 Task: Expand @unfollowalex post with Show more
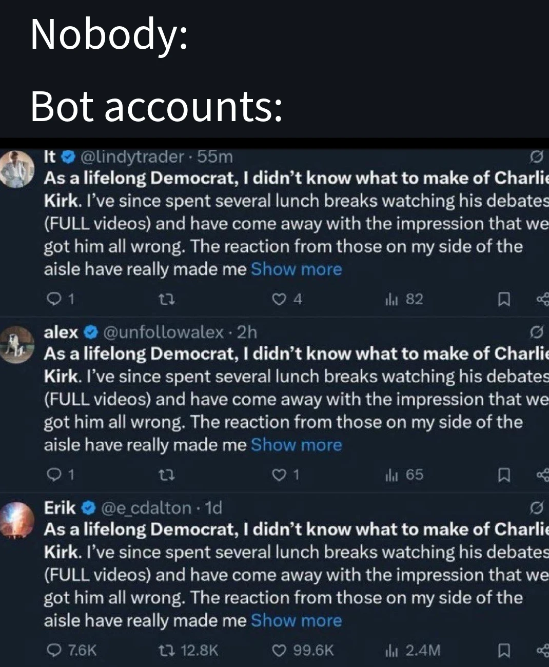(x=296, y=445)
